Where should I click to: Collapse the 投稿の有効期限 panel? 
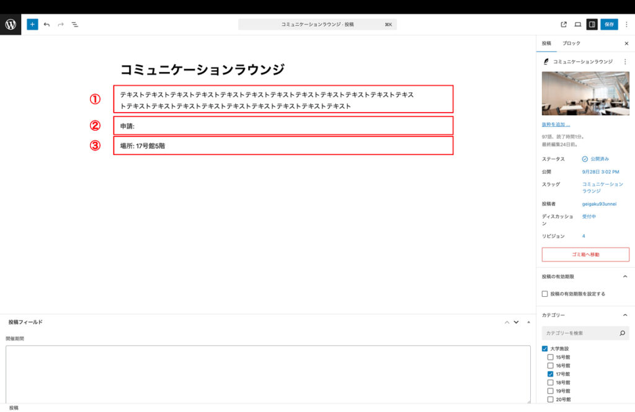pos(624,276)
